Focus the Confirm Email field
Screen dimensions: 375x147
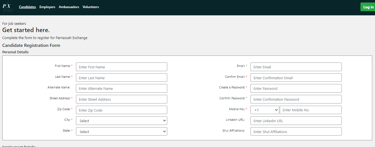(x=296, y=78)
